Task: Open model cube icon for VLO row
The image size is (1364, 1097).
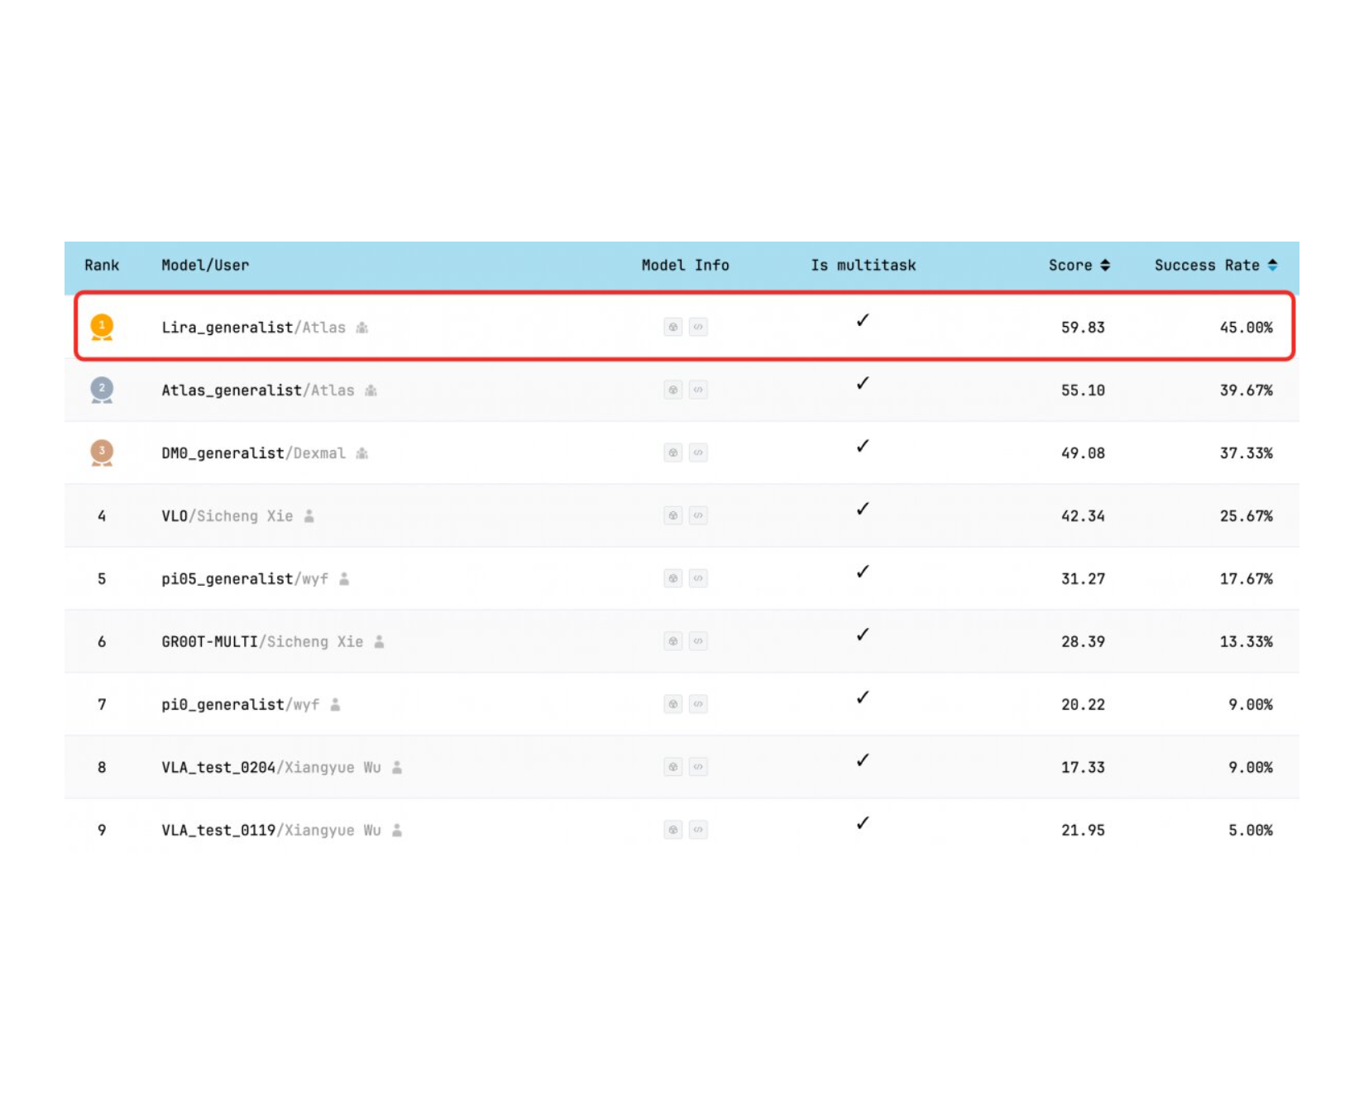Action: pyautogui.click(x=673, y=515)
